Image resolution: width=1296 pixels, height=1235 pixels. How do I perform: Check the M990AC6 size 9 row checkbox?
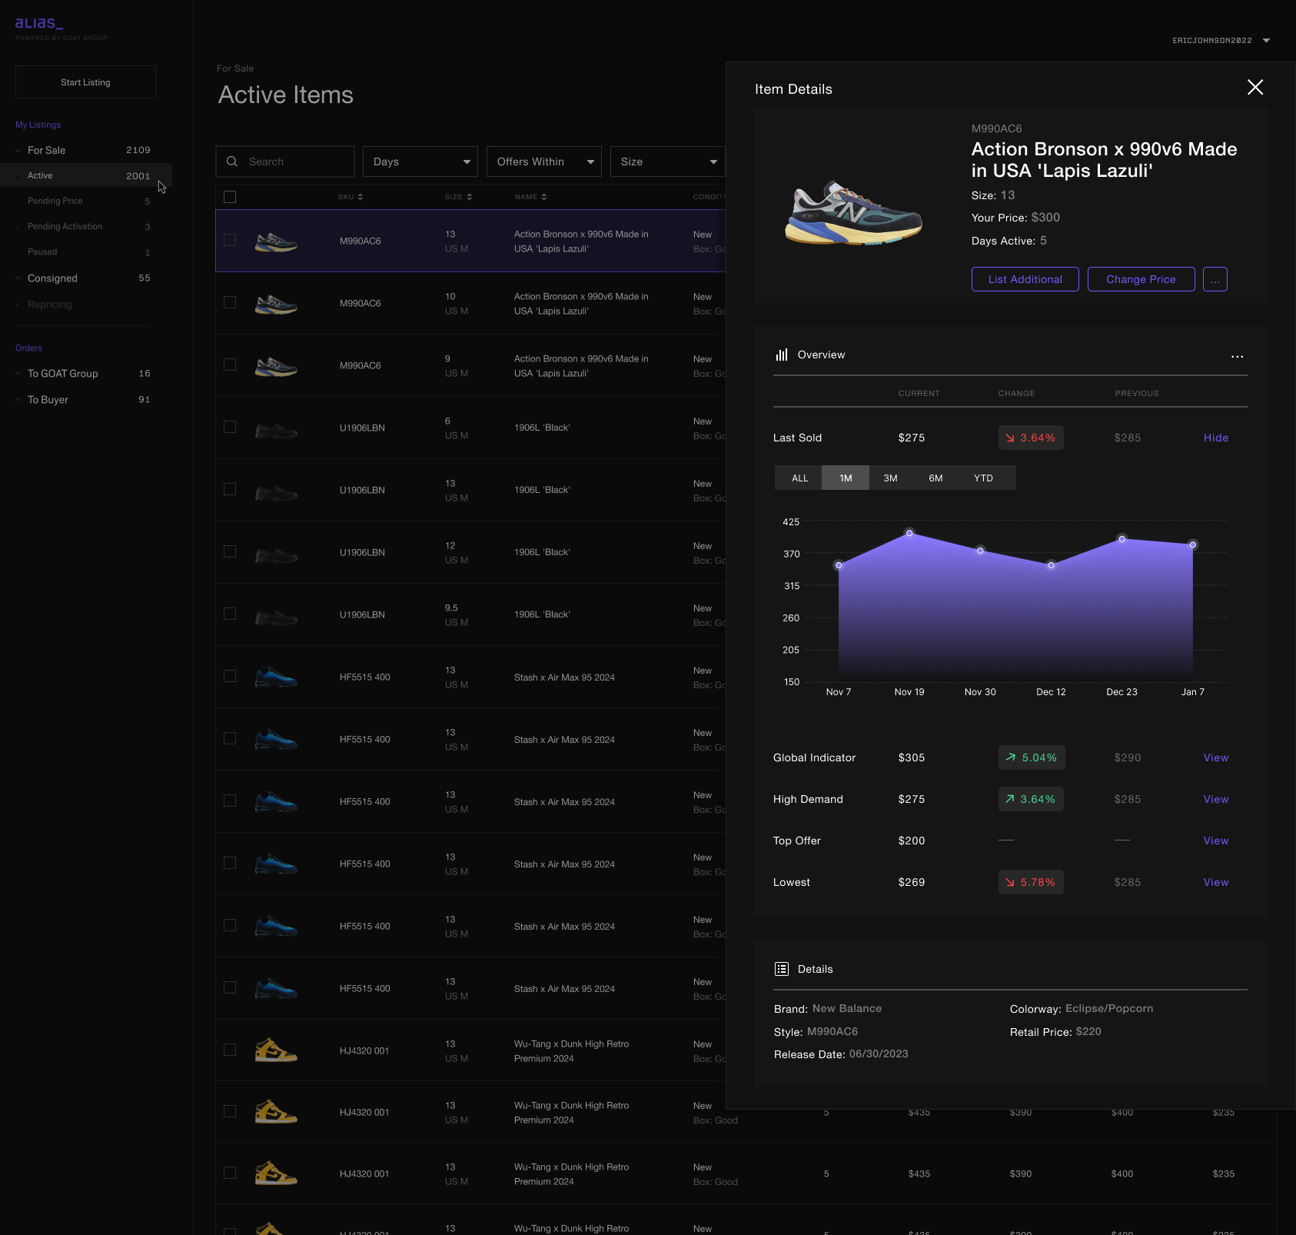click(230, 365)
